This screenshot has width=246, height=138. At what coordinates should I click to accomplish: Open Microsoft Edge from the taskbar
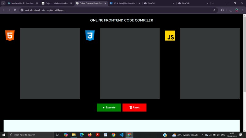(x=82, y=135)
